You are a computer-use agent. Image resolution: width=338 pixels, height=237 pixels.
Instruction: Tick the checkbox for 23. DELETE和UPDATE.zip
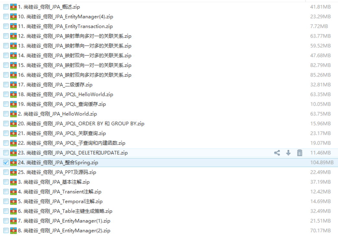click(x=6, y=153)
